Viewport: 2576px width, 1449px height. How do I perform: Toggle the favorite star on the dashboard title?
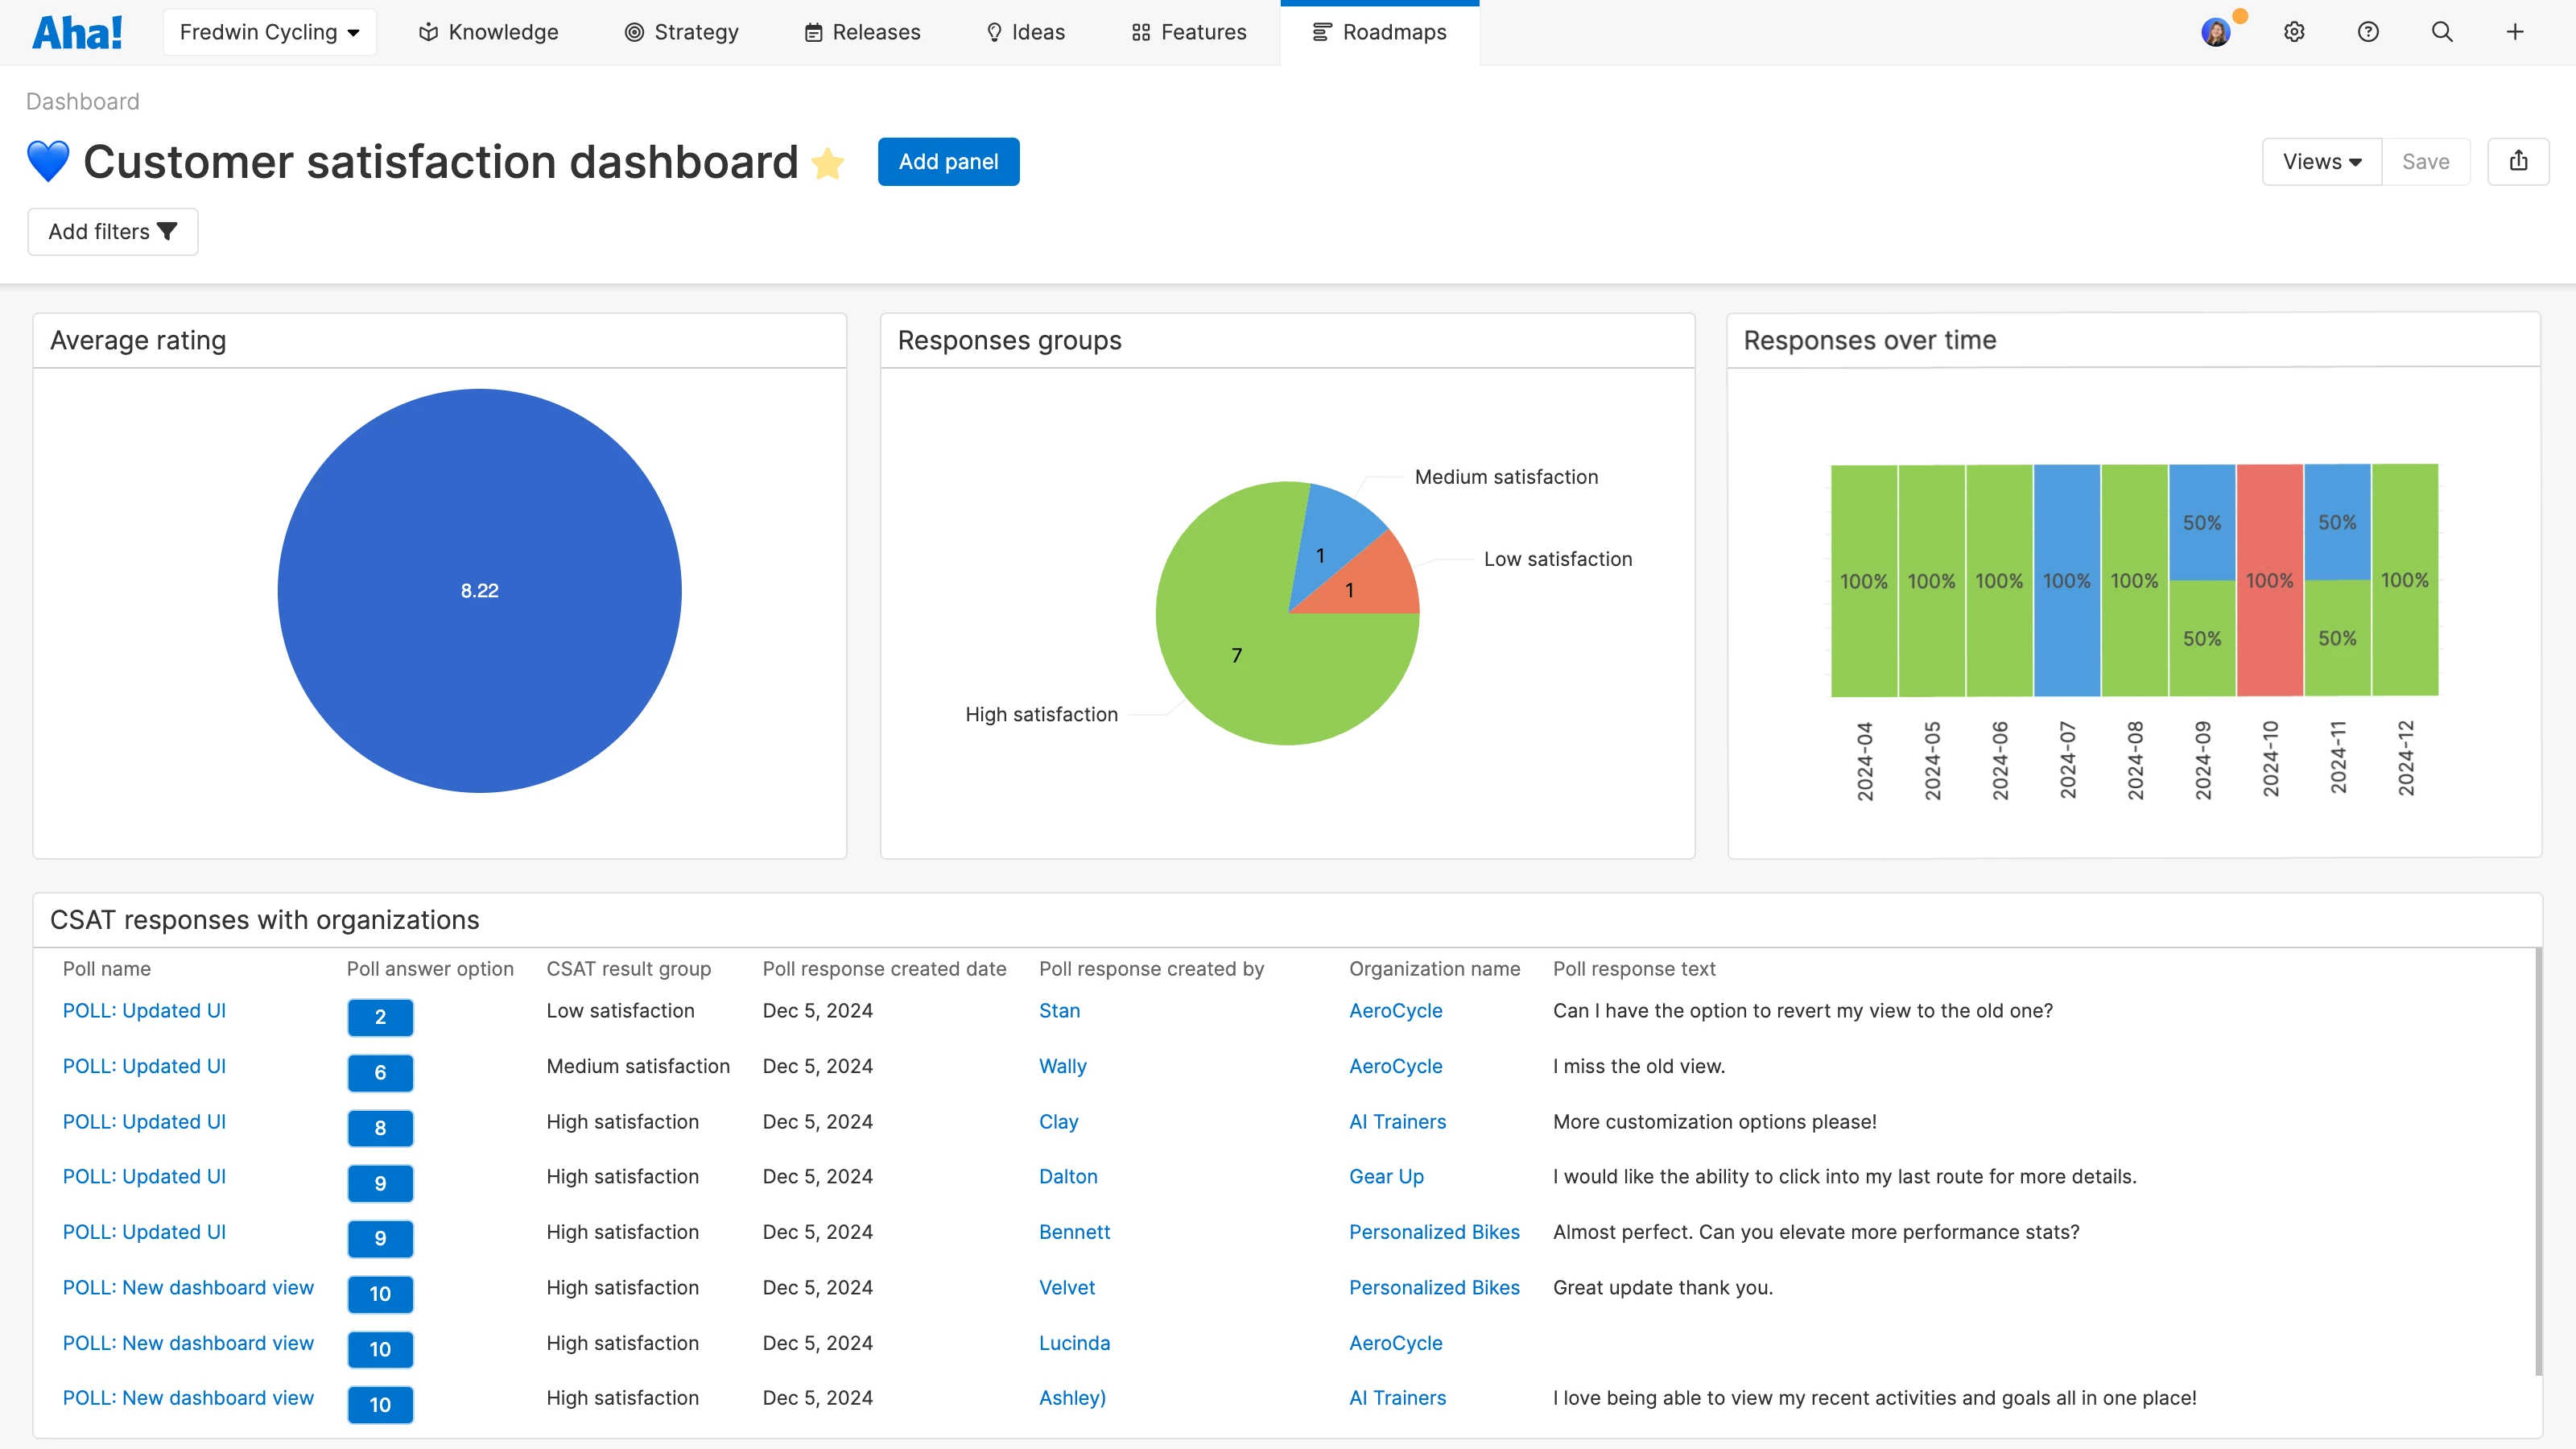[828, 162]
